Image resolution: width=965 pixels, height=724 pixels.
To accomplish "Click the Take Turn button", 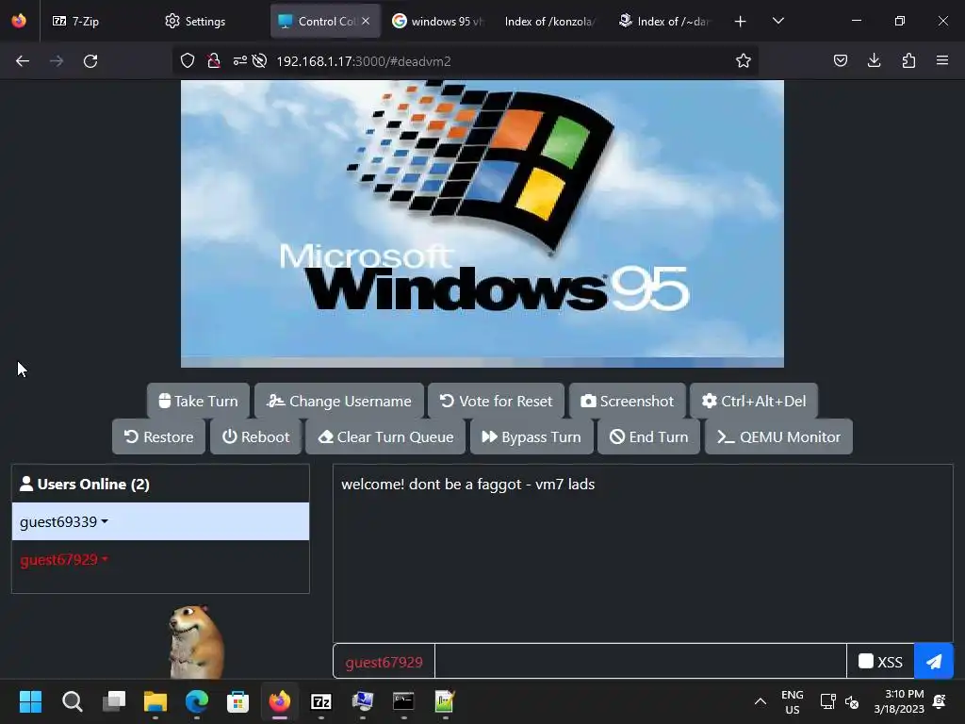I will click(198, 401).
